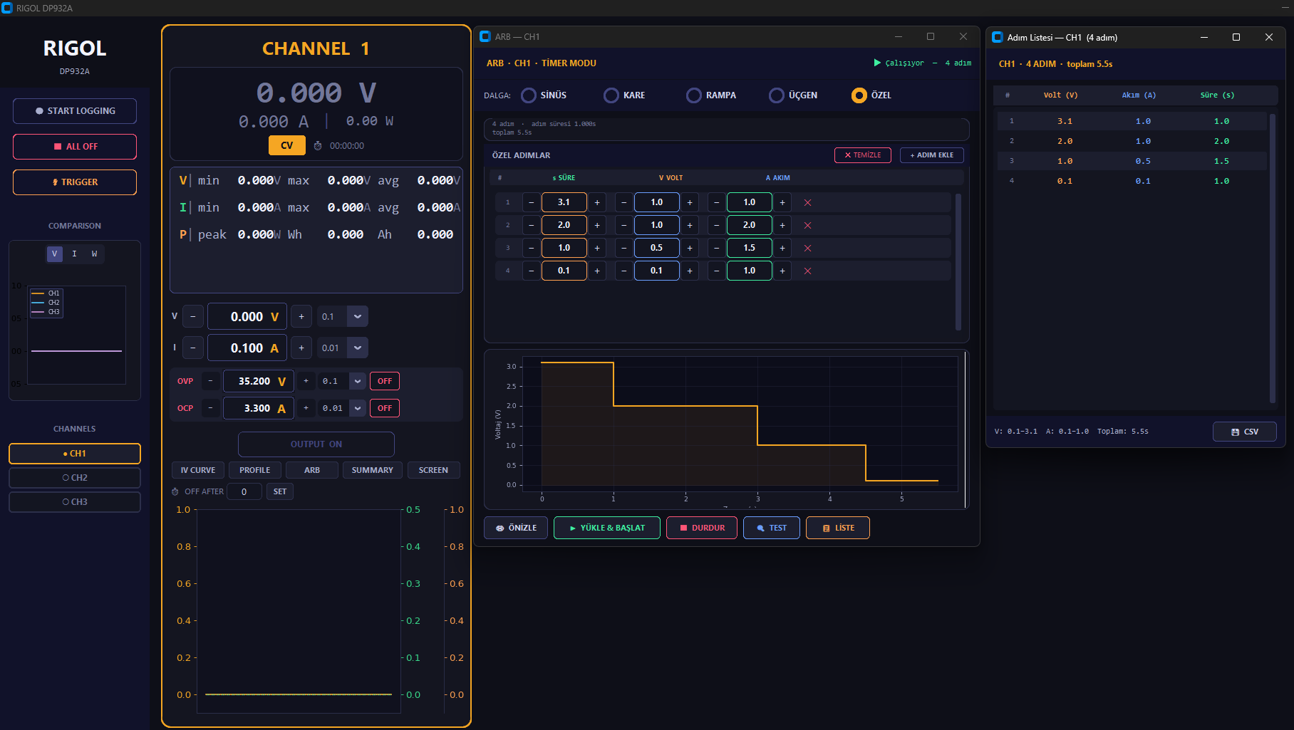The width and height of the screenshot is (1294, 730).
Task: Remove custom step 3 using X icon
Action: (x=807, y=249)
